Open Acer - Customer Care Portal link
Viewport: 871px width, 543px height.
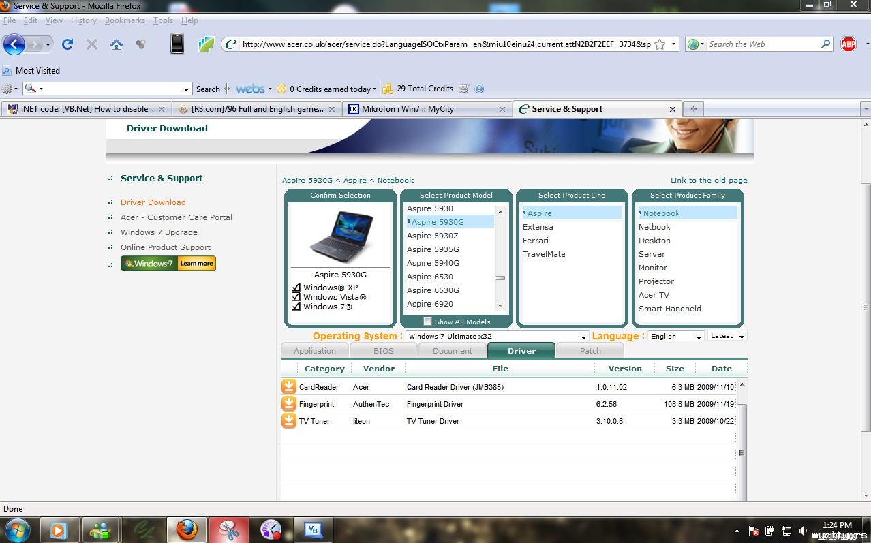177,217
